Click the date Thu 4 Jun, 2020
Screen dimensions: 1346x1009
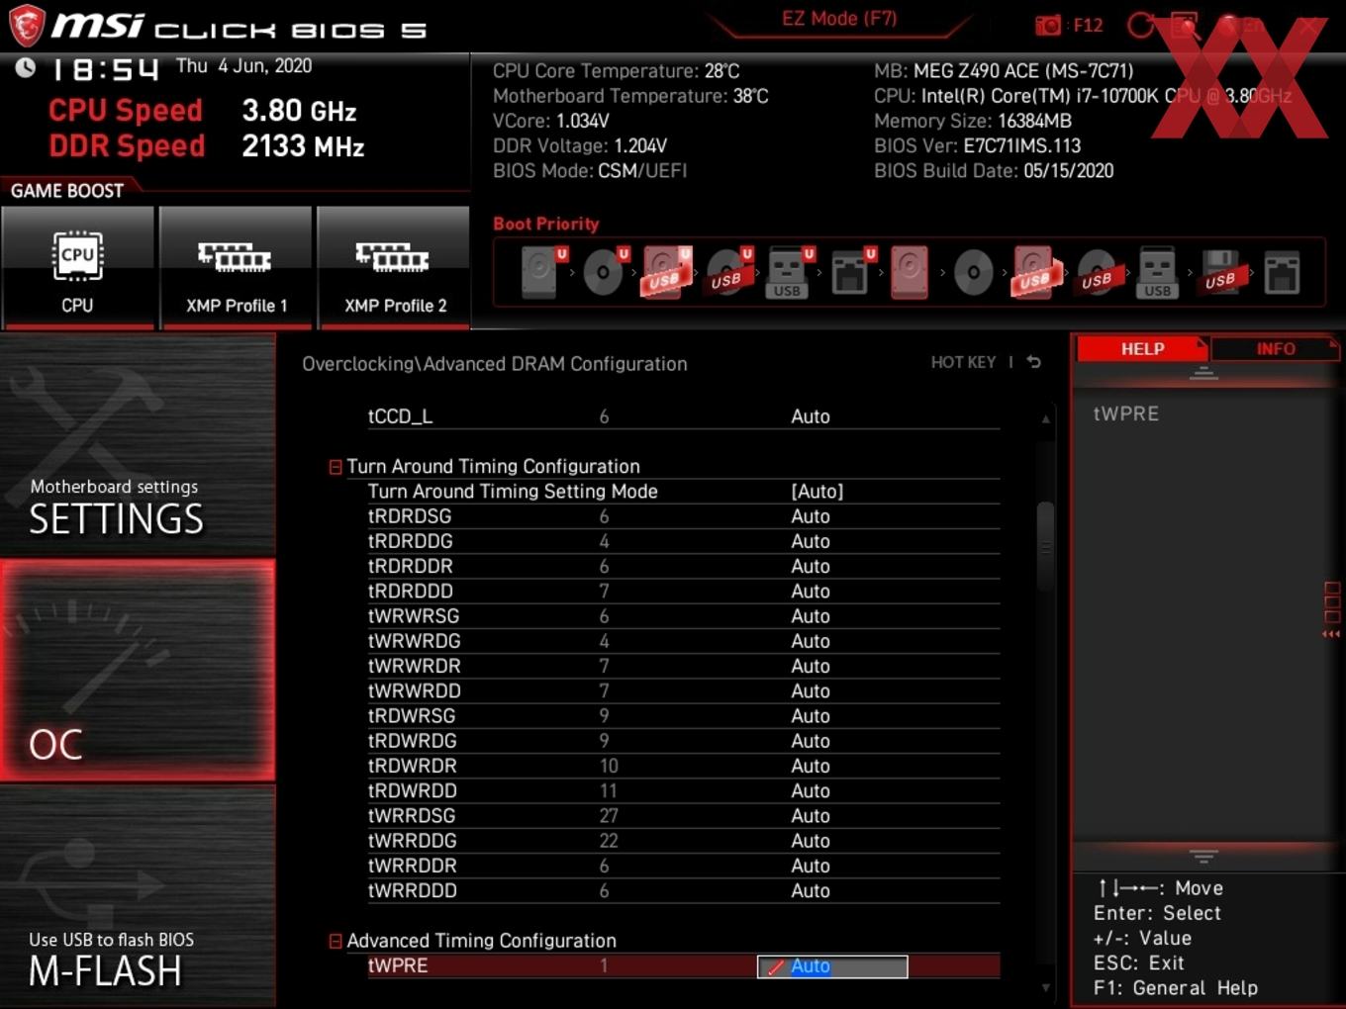244,66
